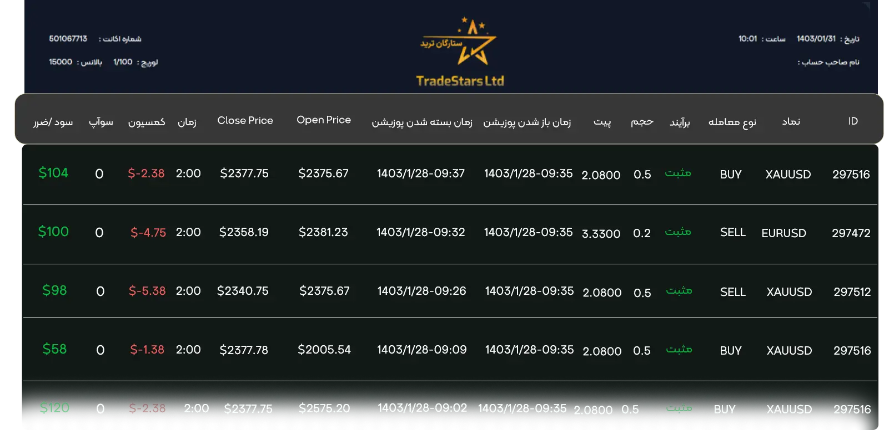Select ID 297472 in the EURUSD row
The width and height of the screenshot is (894, 430).
point(851,233)
